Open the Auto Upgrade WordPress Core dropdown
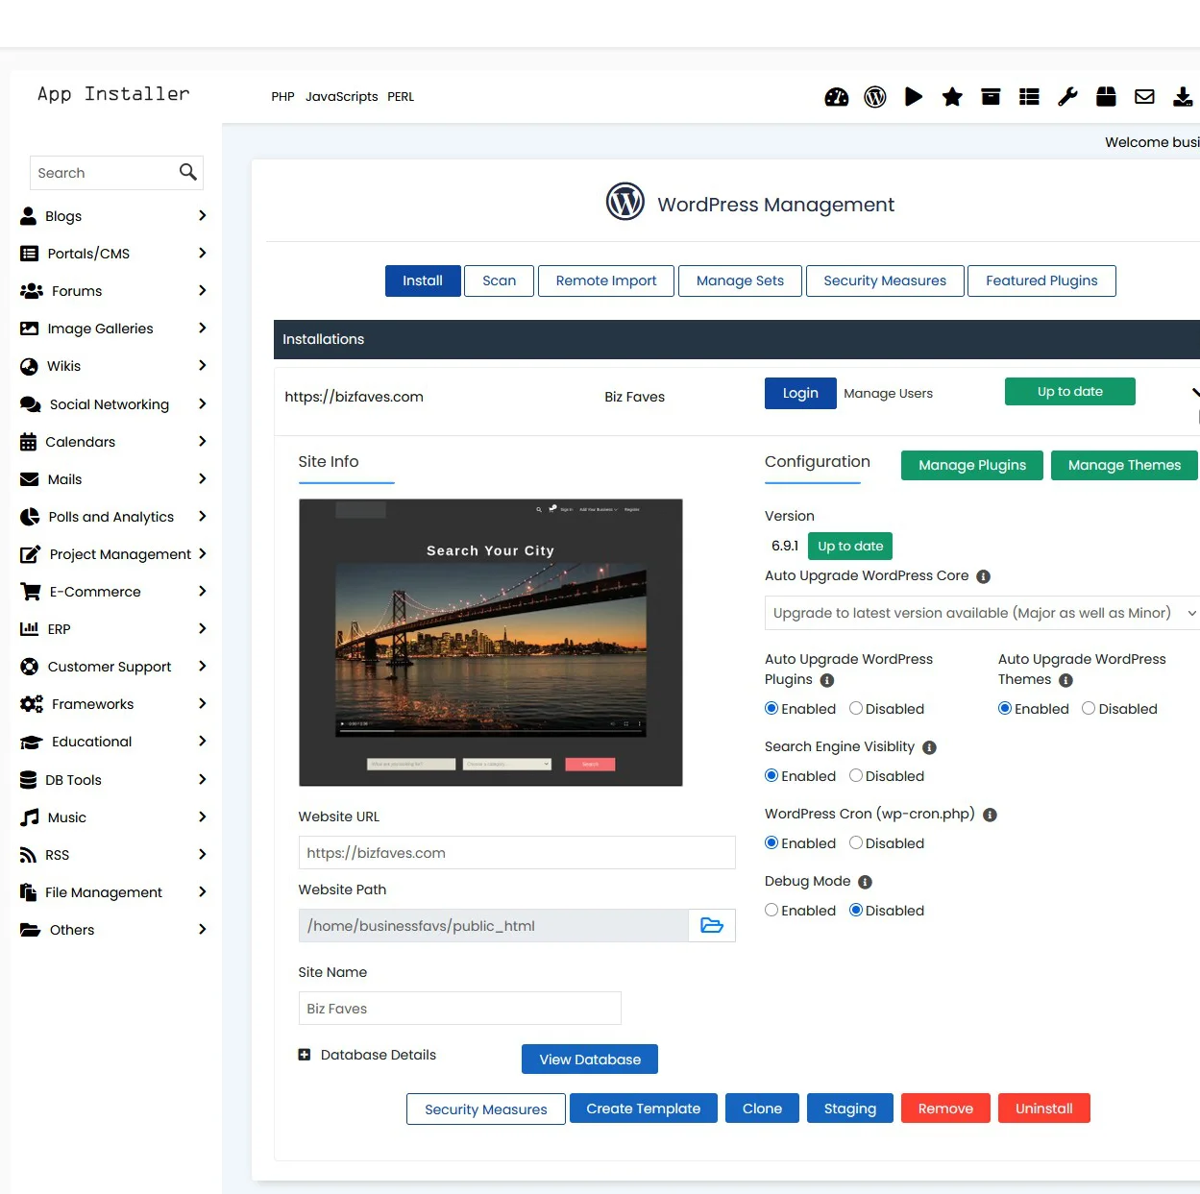Screen dimensions: 1200x1194 click(980, 612)
